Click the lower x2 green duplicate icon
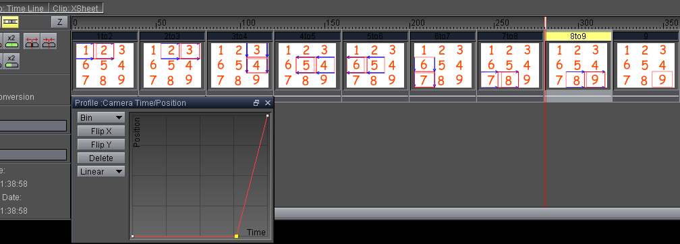This screenshot has height=244, width=680. pos(11,61)
